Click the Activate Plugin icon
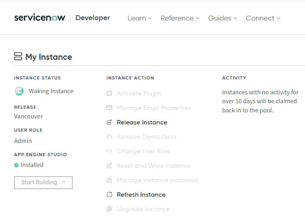Viewport: 305px width, 222px height. [x=109, y=93]
